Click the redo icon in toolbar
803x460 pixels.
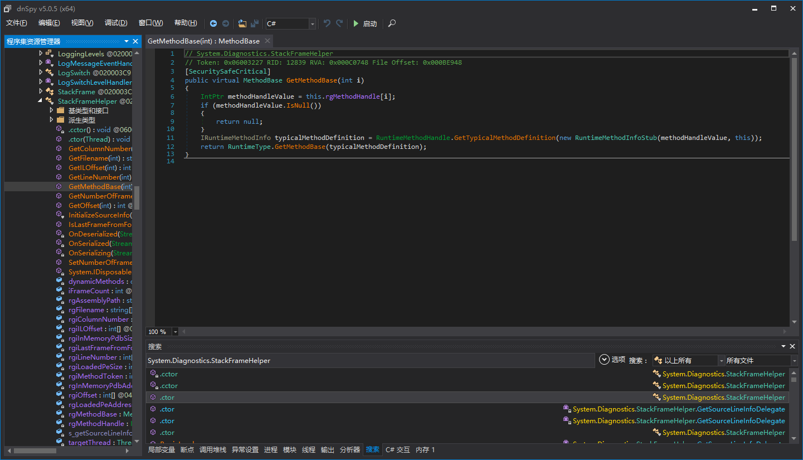[339, 23]
